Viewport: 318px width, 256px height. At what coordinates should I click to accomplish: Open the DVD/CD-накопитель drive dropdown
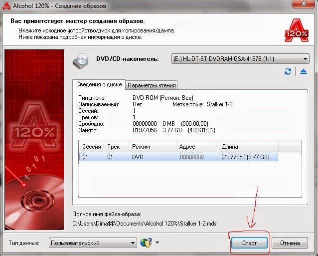click(x=240, y=59)
